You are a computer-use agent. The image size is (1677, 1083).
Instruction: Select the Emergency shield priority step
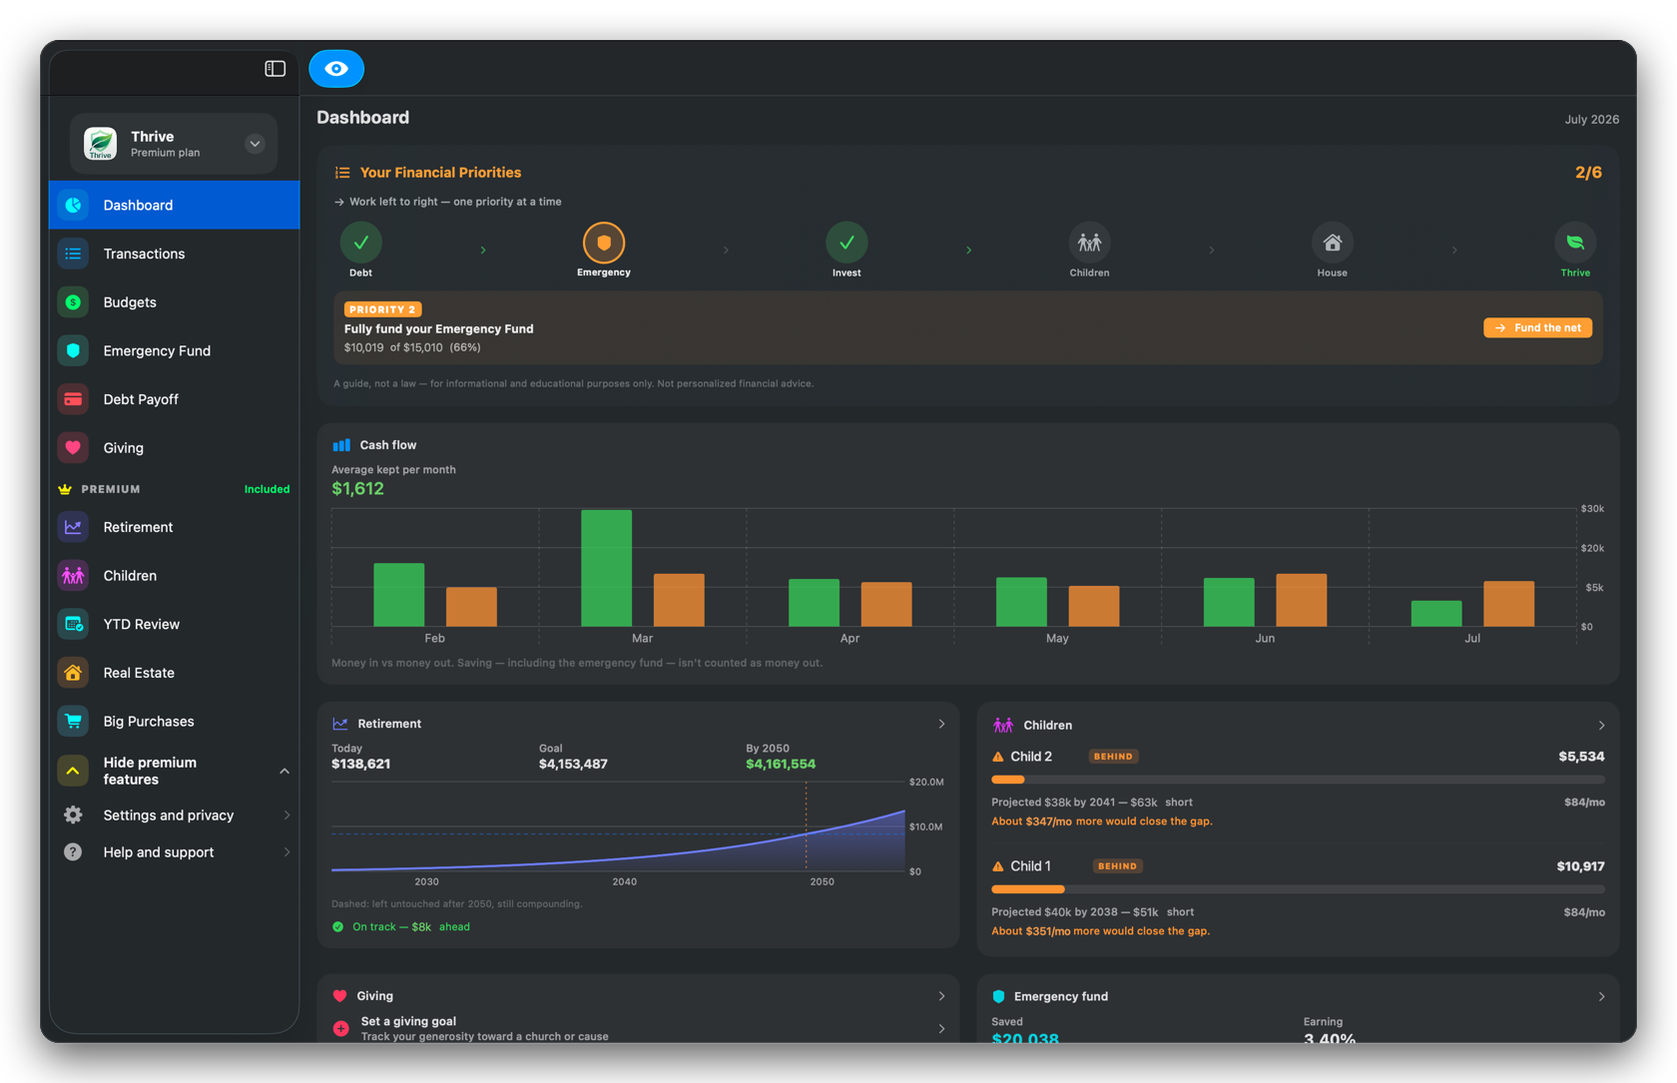[x=604, y=243]
